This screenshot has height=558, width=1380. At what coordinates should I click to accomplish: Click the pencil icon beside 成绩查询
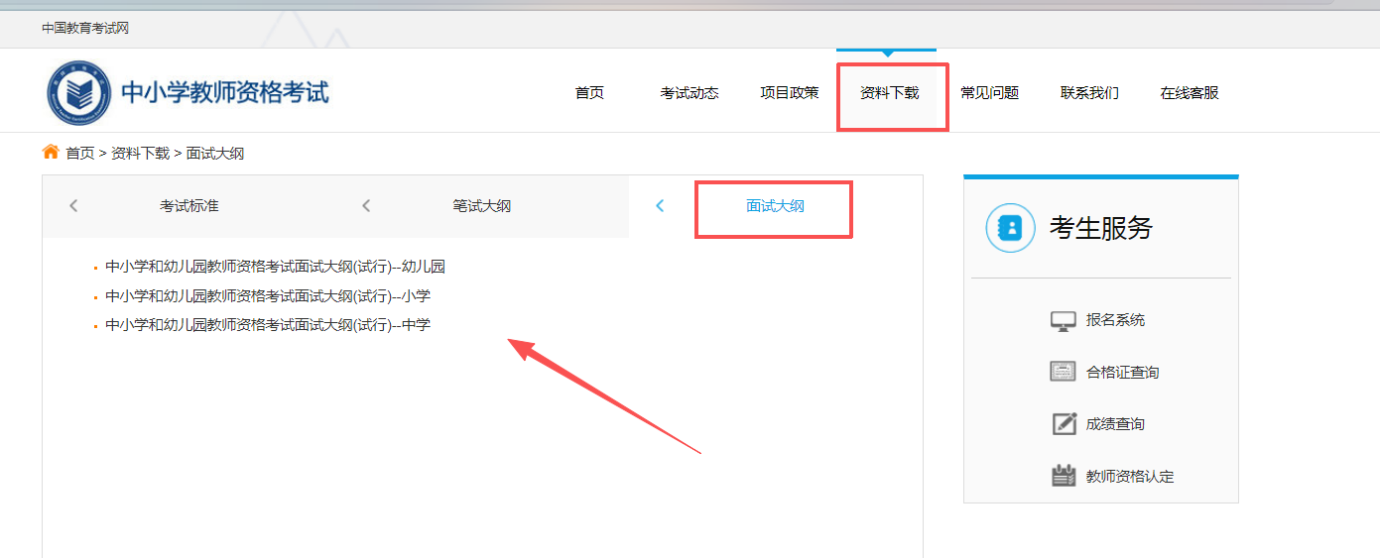click(1063, 424)
